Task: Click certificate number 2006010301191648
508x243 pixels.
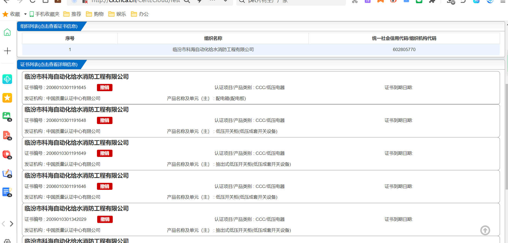Action: 66,121
